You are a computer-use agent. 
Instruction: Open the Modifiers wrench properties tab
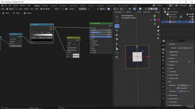coord(163,76)
